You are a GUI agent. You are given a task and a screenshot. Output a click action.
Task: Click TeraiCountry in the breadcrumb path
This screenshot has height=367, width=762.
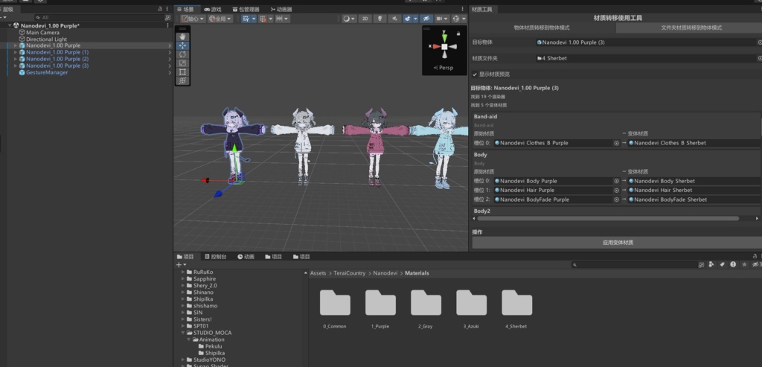click(350, 273)
